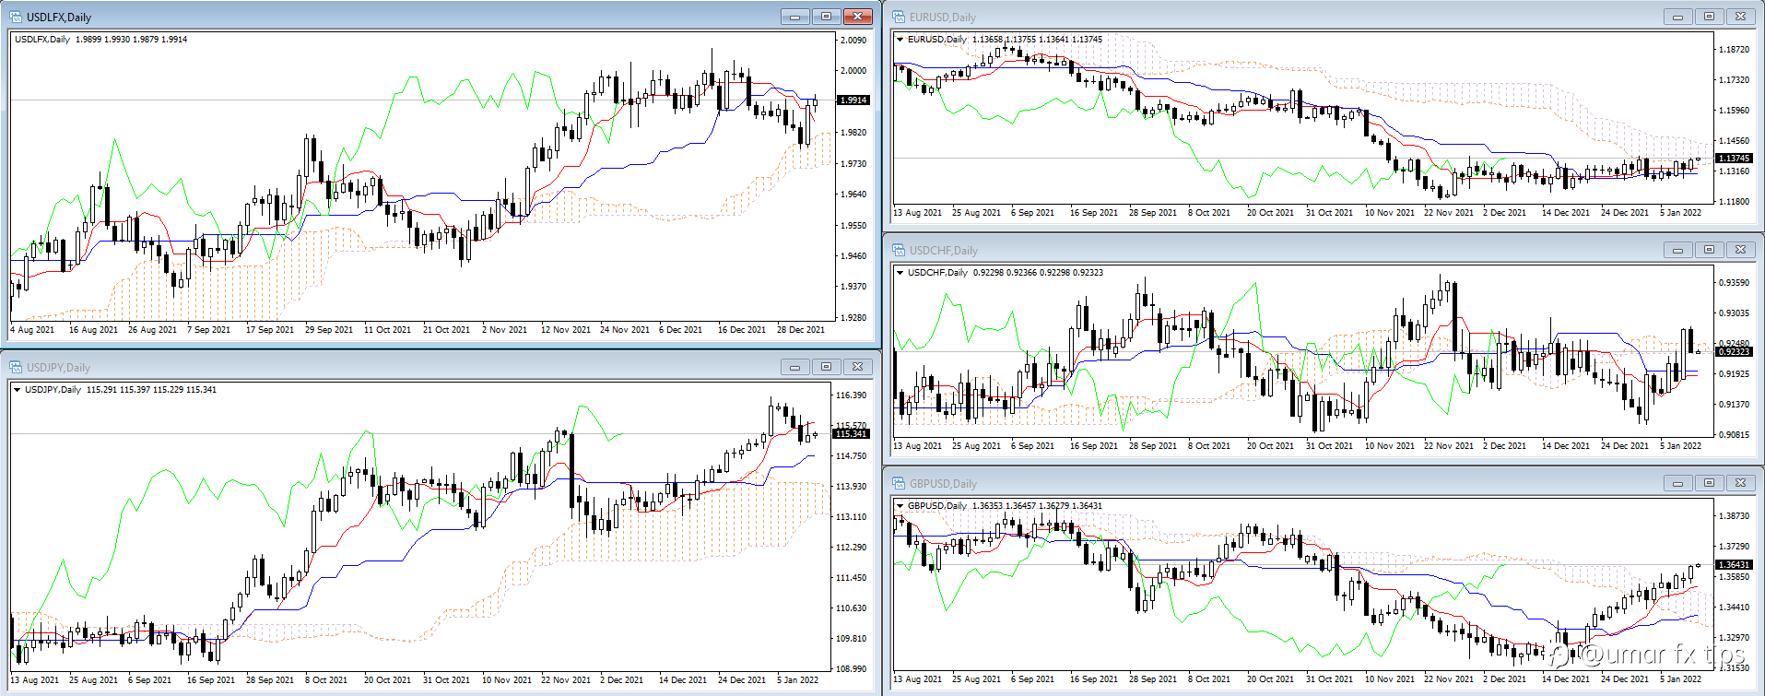The width and height of the screenshot is (1765, 696).
Task: Maximize the USDCHF,Daily chart window
Action: tap(1709, 250)
